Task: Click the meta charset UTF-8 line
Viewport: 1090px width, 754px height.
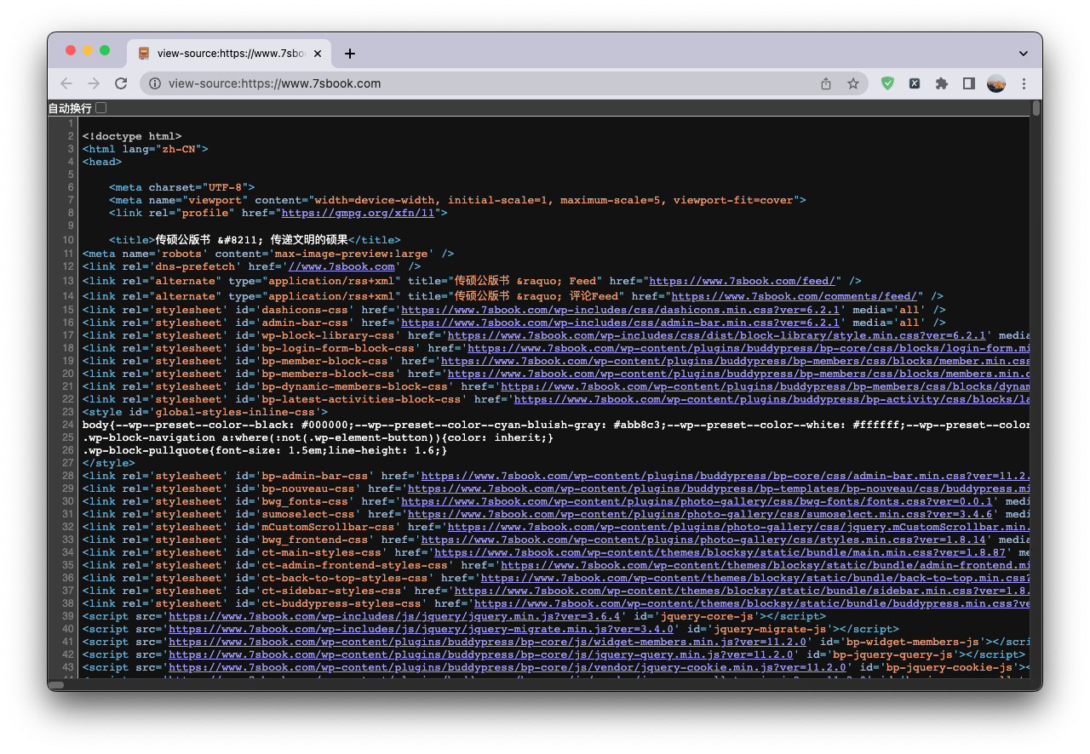Action: pos(181,187)
